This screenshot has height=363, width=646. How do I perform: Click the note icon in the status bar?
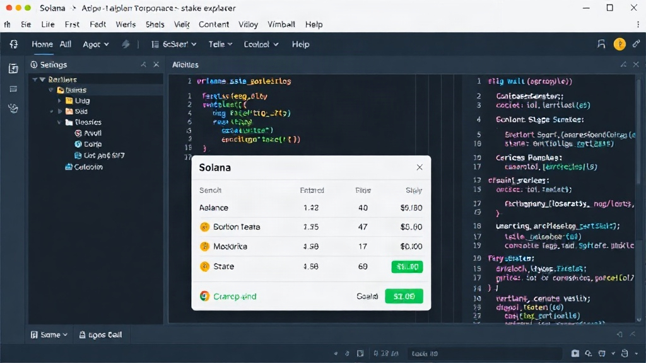click(x=360, y=354)
